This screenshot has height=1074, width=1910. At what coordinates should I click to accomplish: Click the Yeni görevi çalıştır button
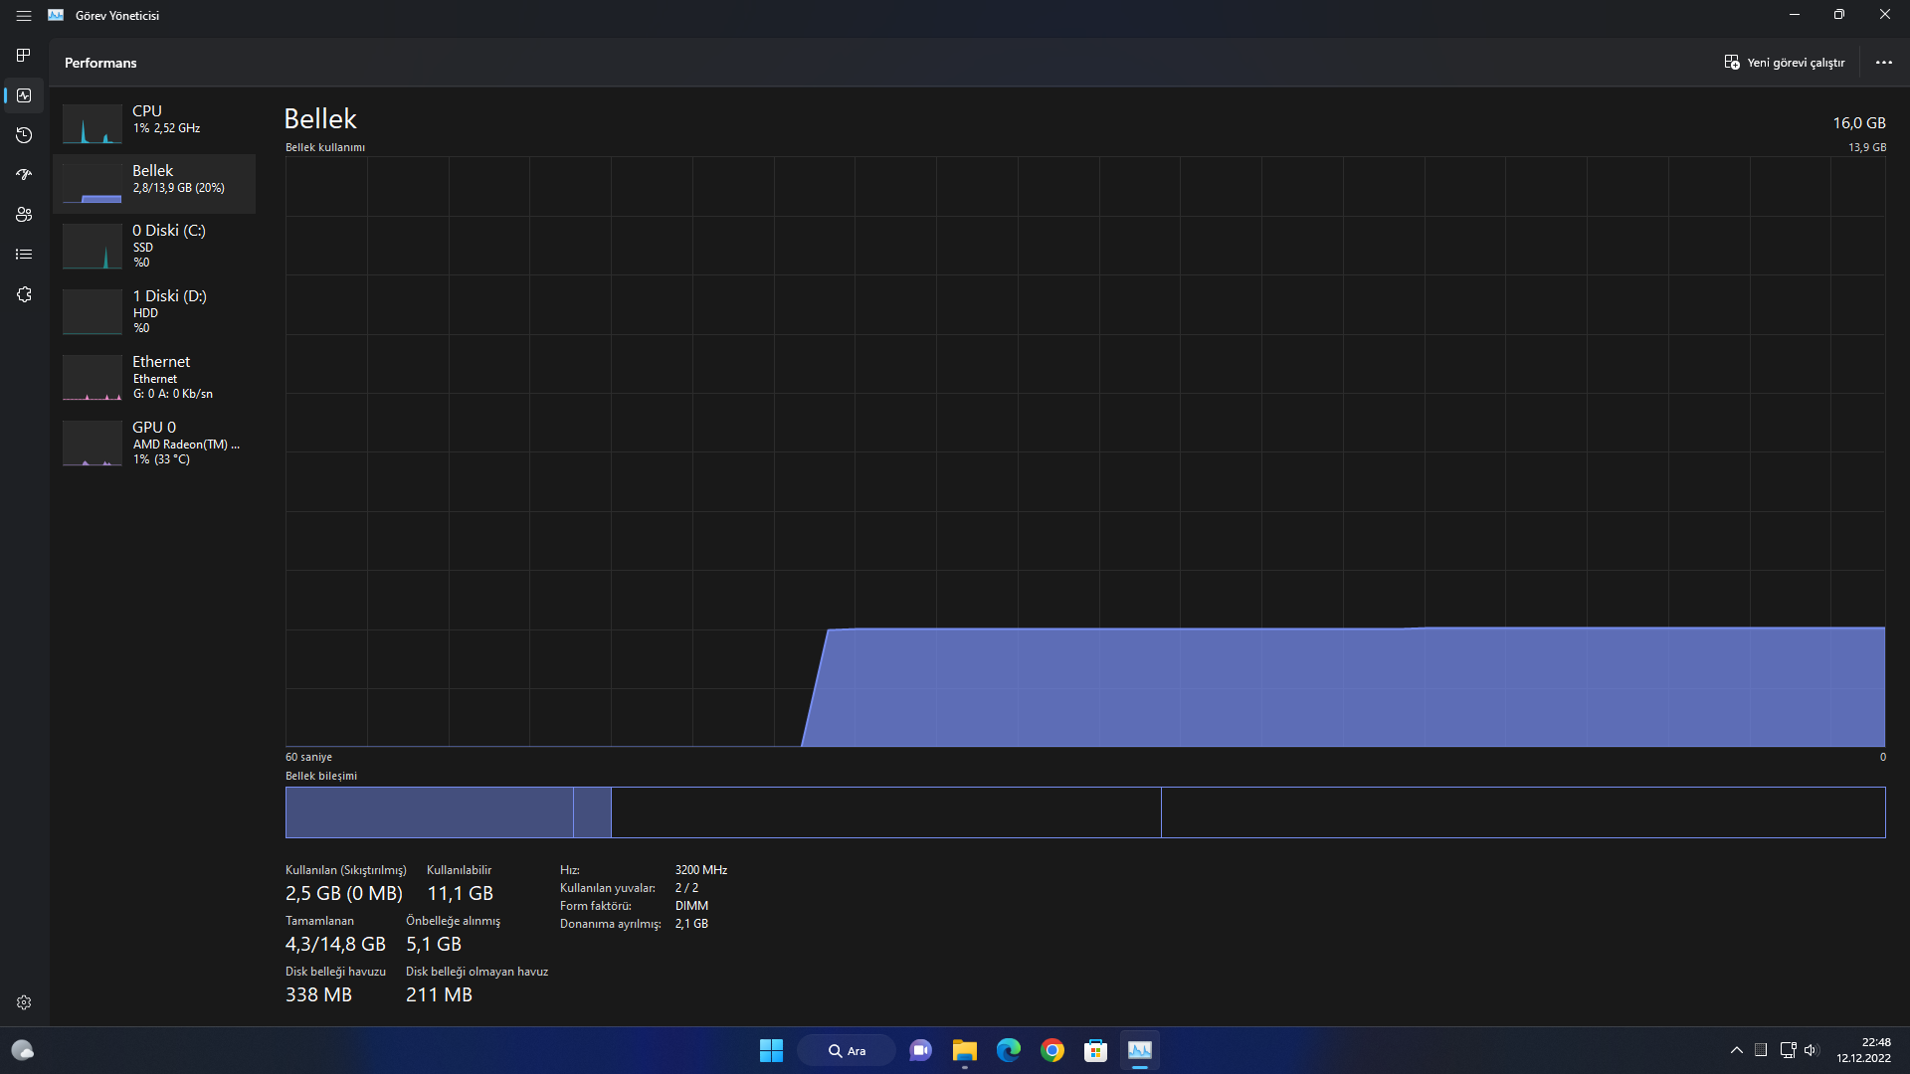(x=1785, y=63)
